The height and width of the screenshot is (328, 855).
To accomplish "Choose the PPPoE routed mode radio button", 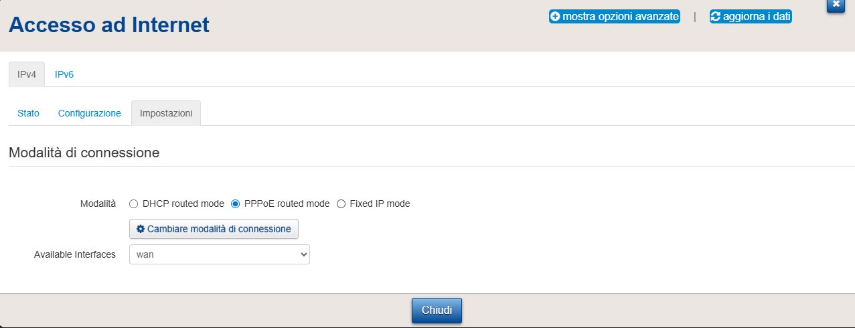I will click(235, 203).
